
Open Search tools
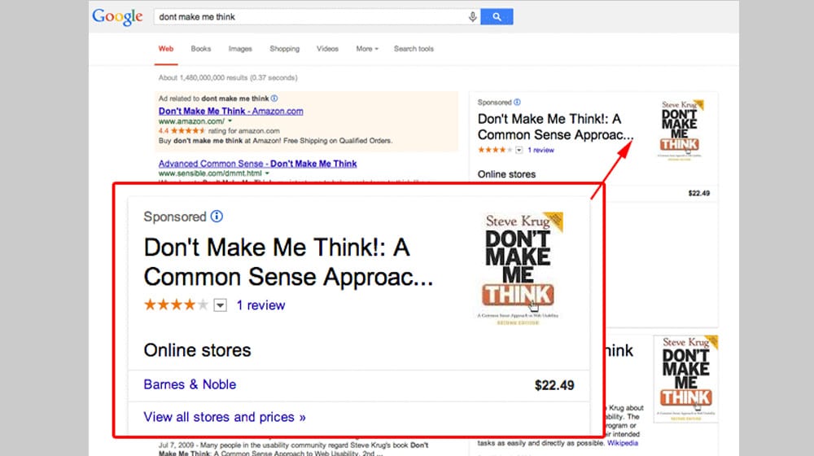414,49
